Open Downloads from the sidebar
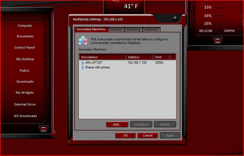Image resolution: width=244 pixels, height=156 pixels. coord(25,82)
